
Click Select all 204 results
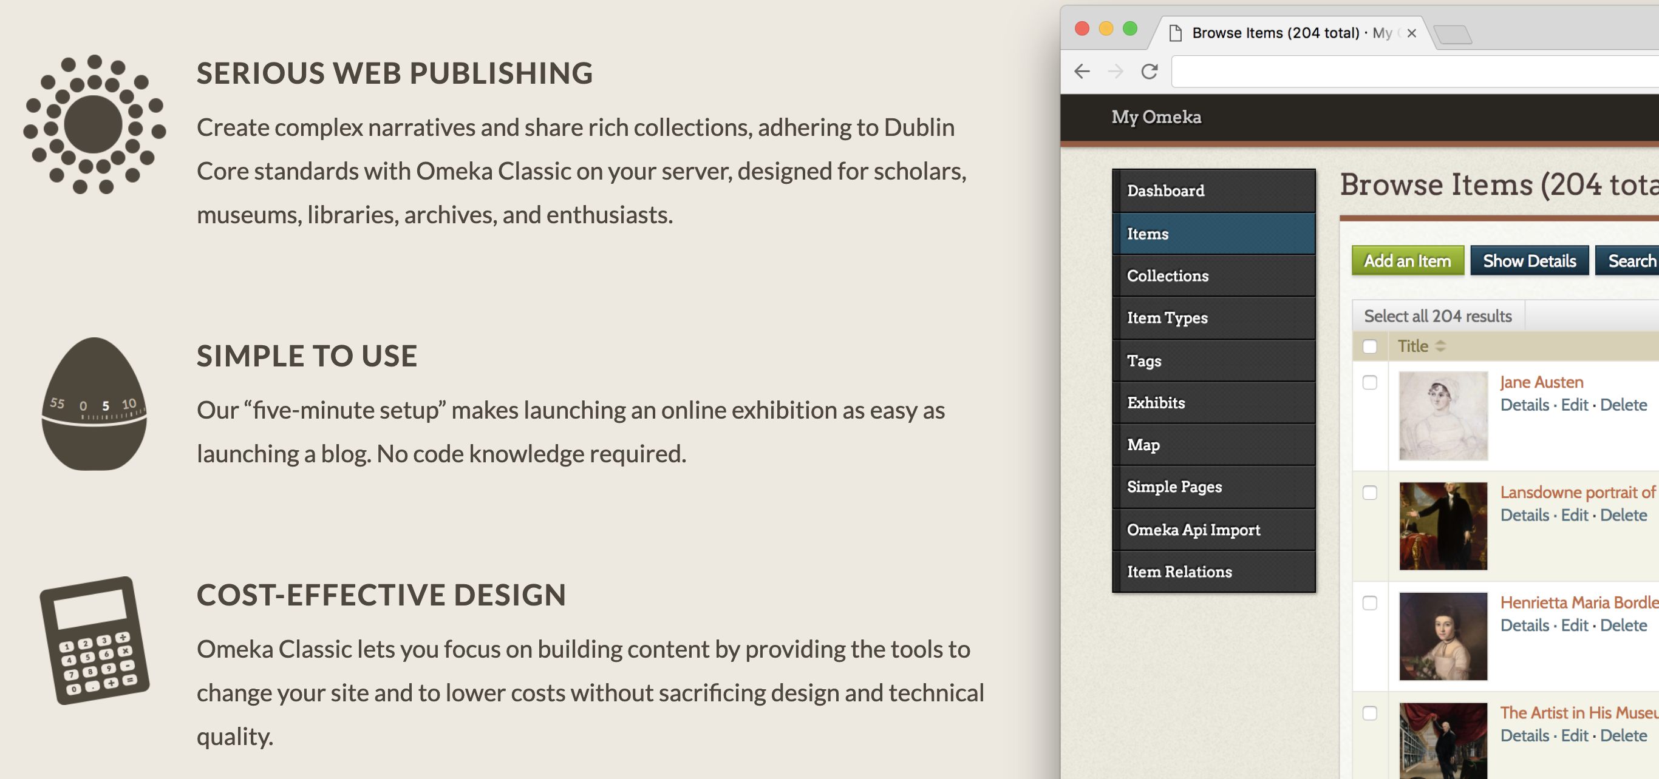coord(1437,316)
